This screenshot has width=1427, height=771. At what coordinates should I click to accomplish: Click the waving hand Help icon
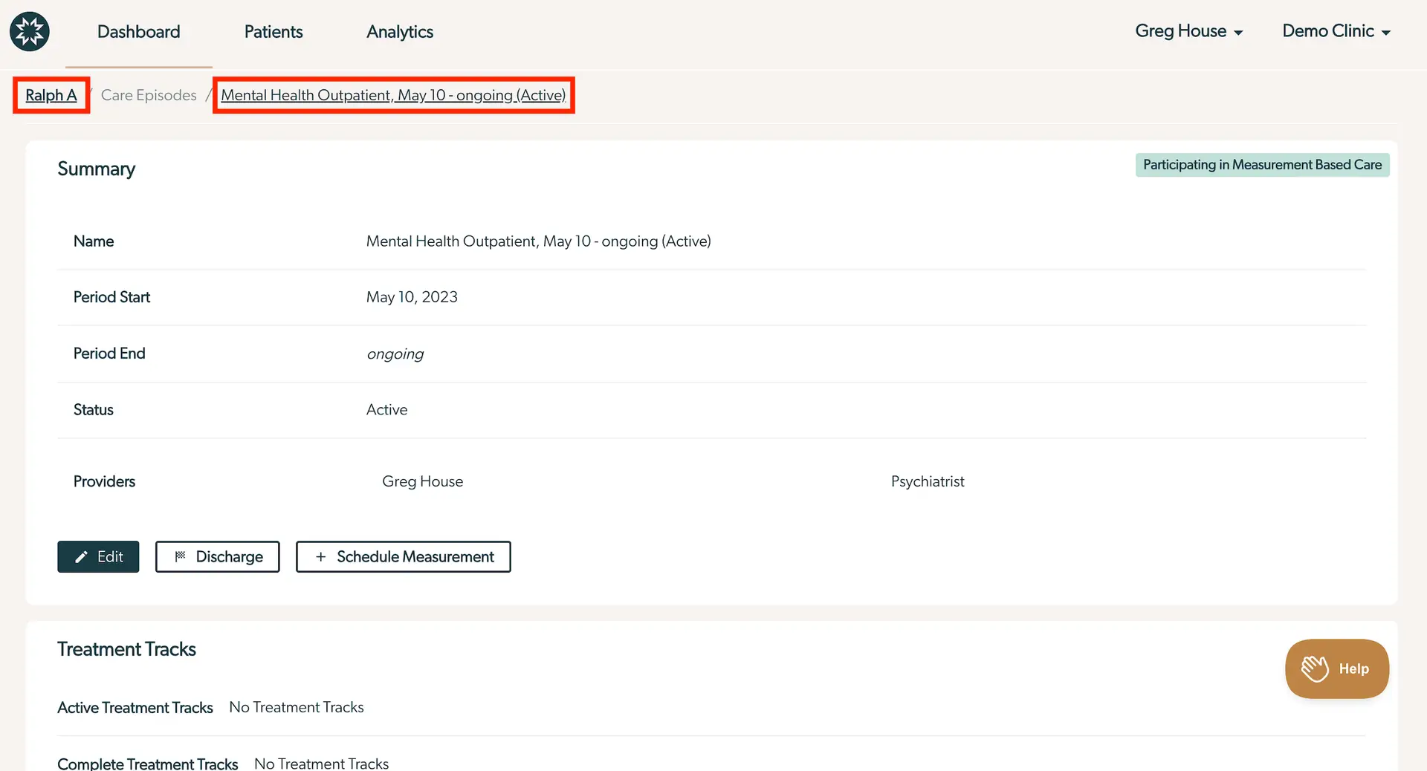tap(1314, 668)
